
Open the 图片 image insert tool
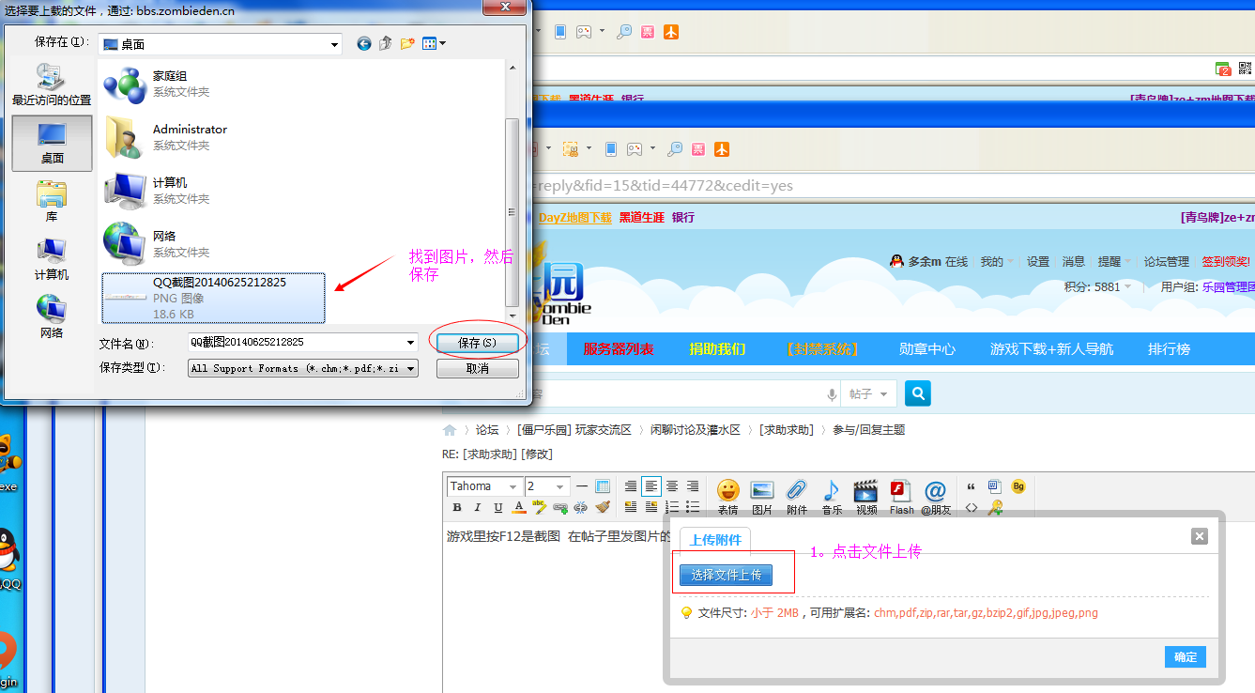(762, 496)
